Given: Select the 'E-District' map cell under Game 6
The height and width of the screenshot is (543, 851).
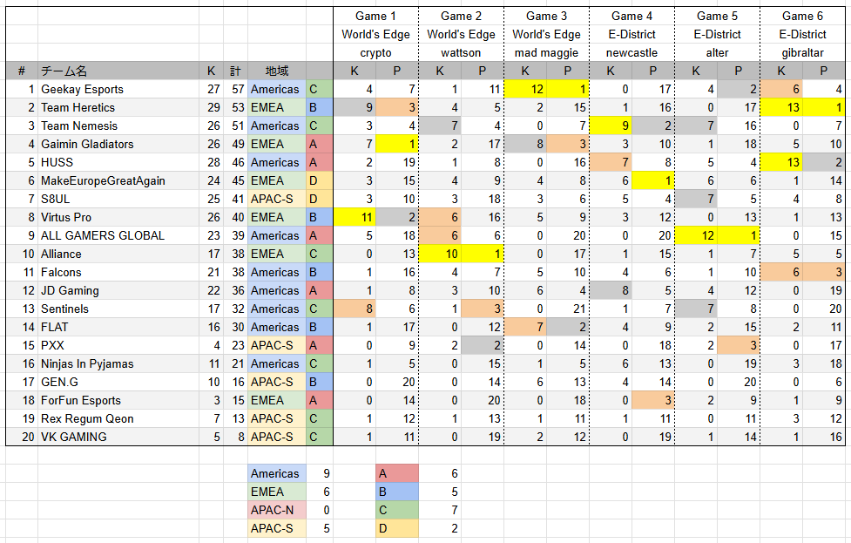Looking at the screenshot, I should click(802, 34).
